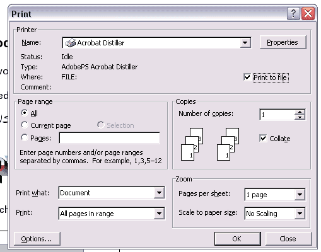Decrease the number of copies by one
The image size is (321, 252).
[300, 117]
